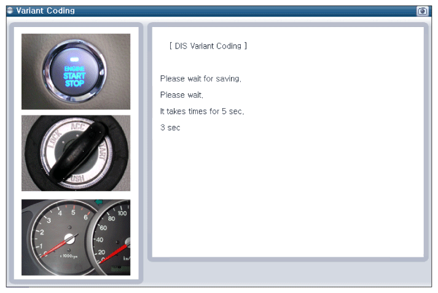Click the round icon left of Variant Coding title

[10, 10]
